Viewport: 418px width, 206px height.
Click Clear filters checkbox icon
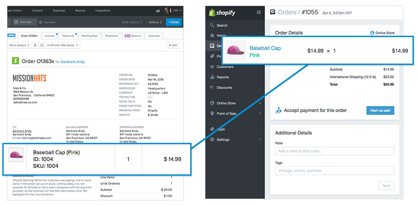click(40, 22)
